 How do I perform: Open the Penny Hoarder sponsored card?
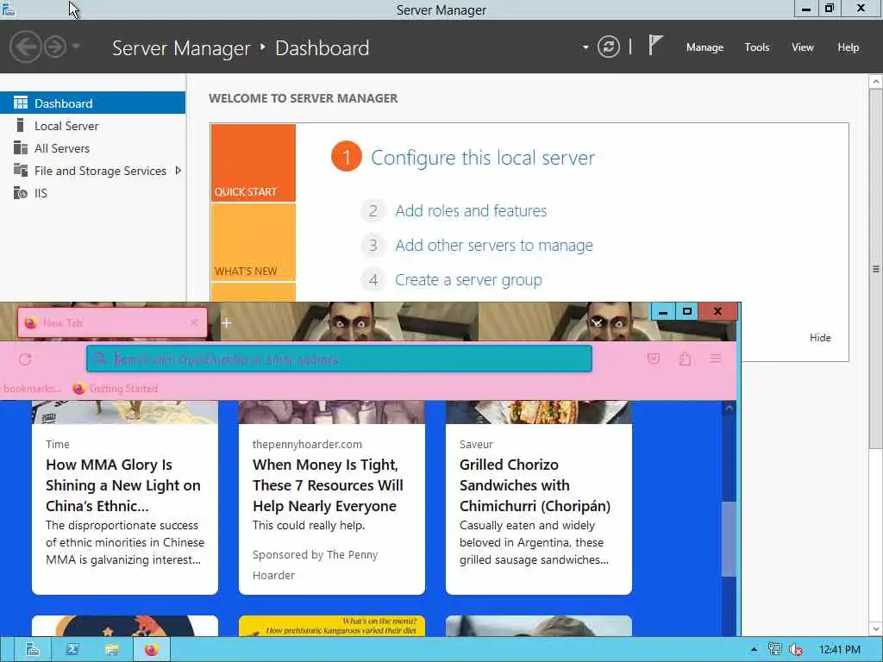[x=332, y=497]
